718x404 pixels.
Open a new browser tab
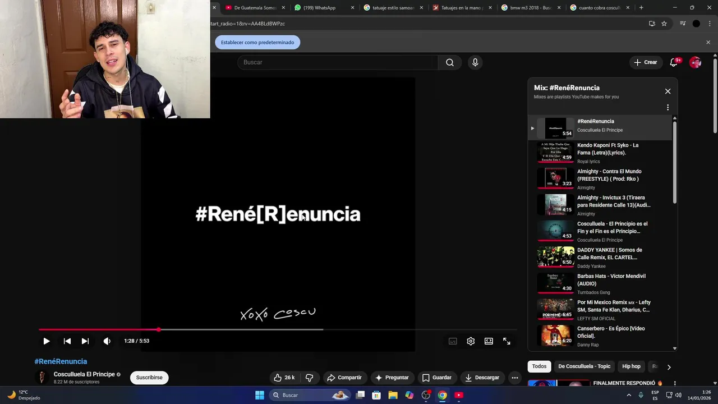(641, 8)
